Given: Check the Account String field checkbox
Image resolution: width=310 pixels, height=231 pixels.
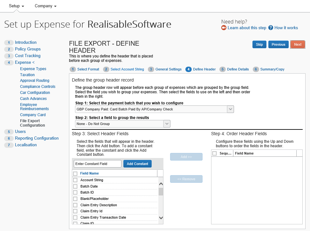Looking at the screenshot, I should click(75, 180).
